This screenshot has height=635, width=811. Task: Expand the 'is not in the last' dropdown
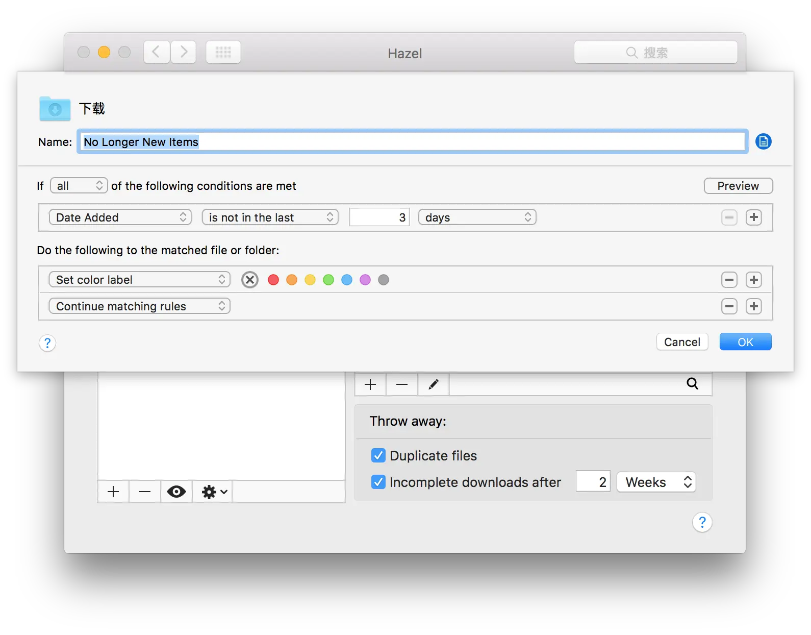270,217
